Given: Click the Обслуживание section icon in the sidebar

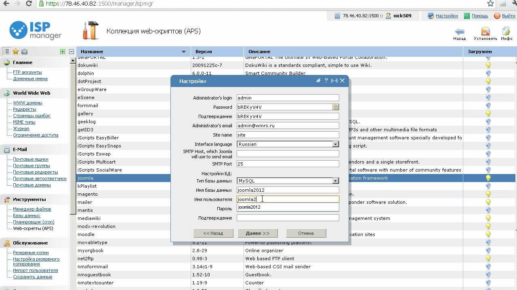Looking at the screenshot, I should [6, 243].
